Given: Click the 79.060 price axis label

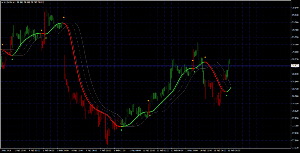Looking at the screenshot, I should click(295, 52).
